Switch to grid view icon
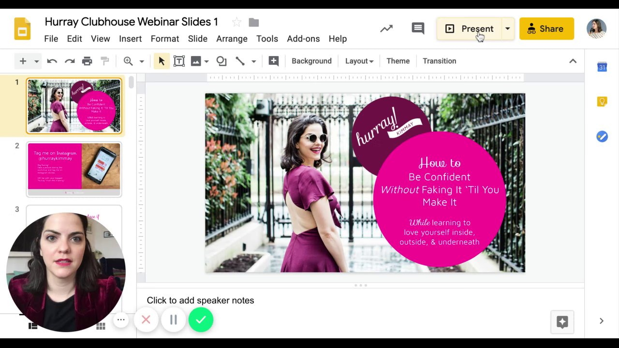Viewport: 619px width, 348px height. [x=101, y=326]
